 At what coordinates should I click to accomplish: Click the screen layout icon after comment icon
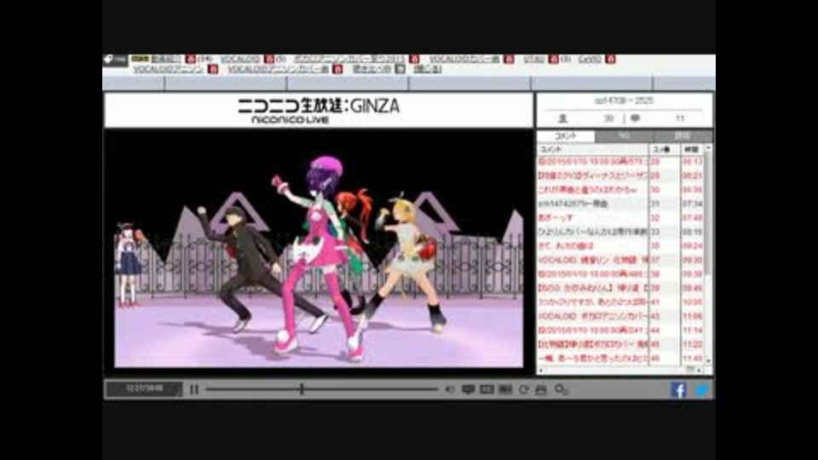click(x=487, y=389)
